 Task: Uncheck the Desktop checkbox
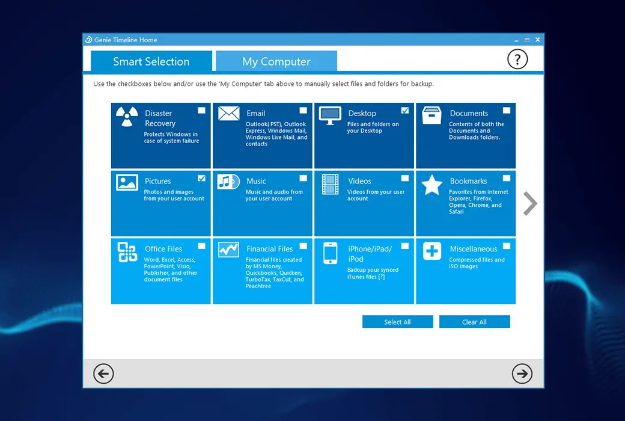point(405,110)
